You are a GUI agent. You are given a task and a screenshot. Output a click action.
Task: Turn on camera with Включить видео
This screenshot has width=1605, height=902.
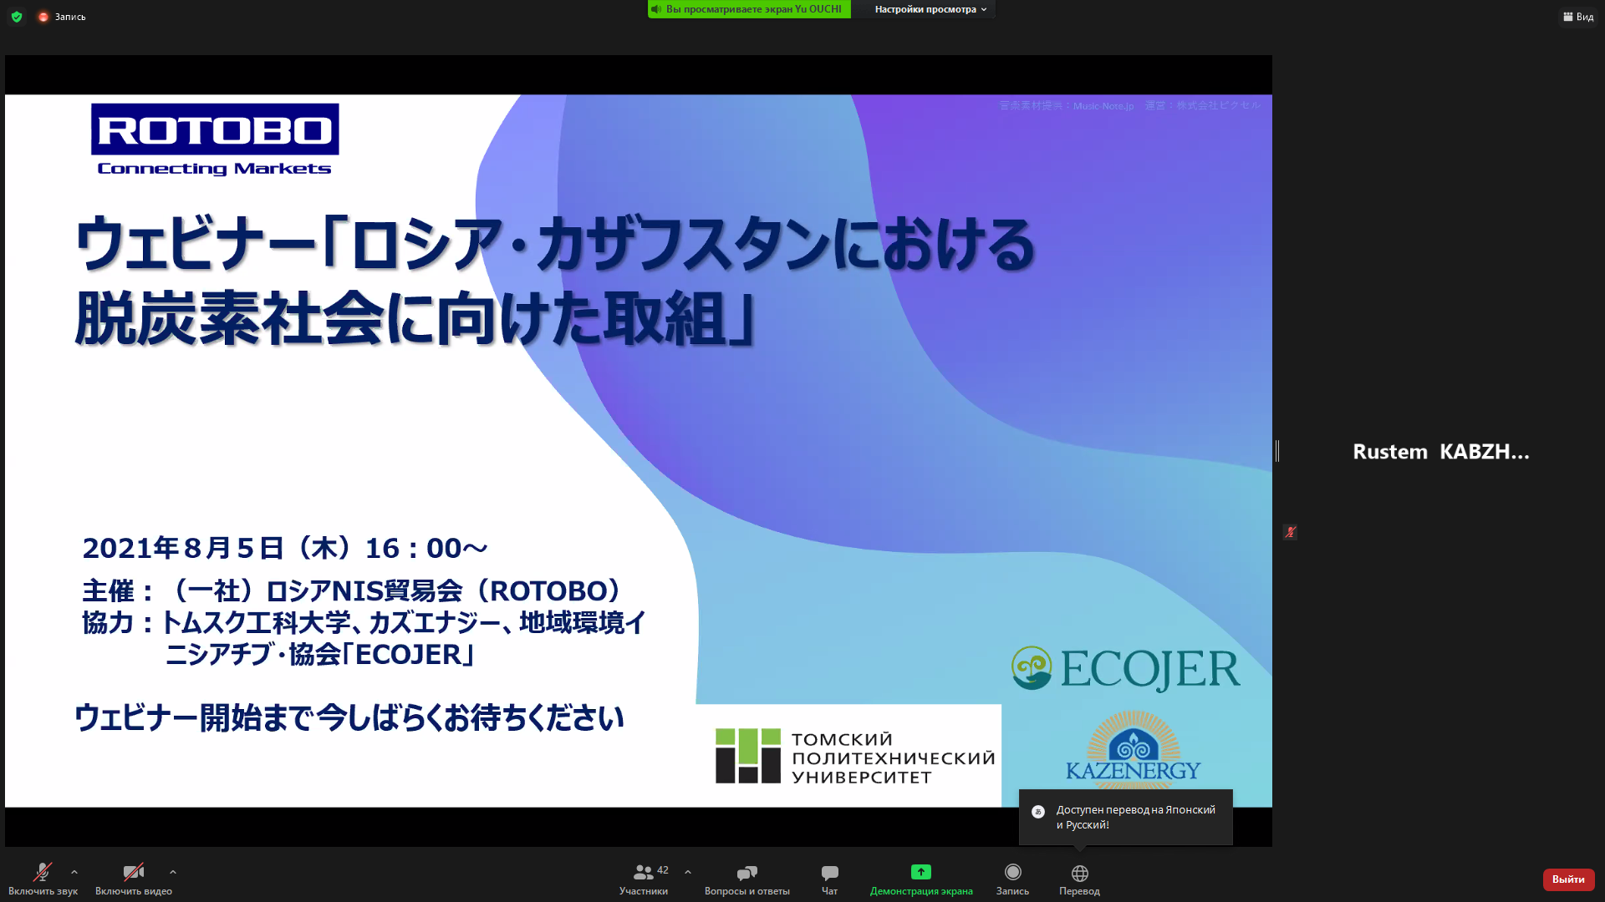click(x=134, y=879)
